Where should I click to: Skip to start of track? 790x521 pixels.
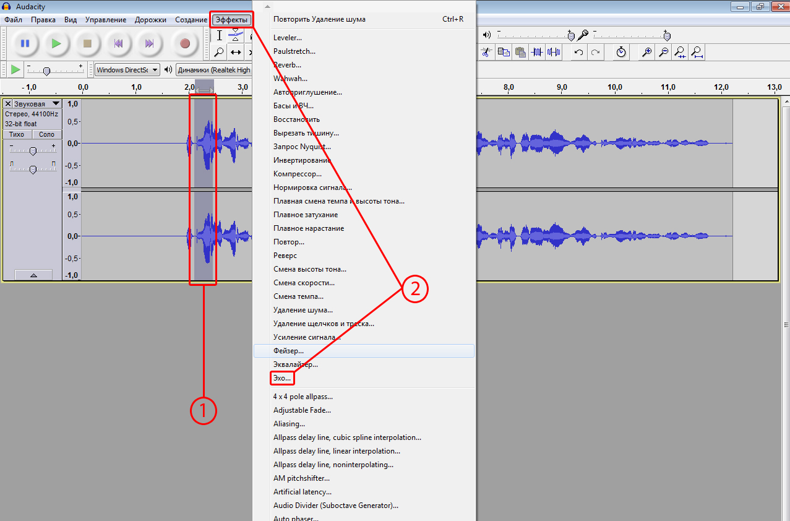[x=117, y=43]
